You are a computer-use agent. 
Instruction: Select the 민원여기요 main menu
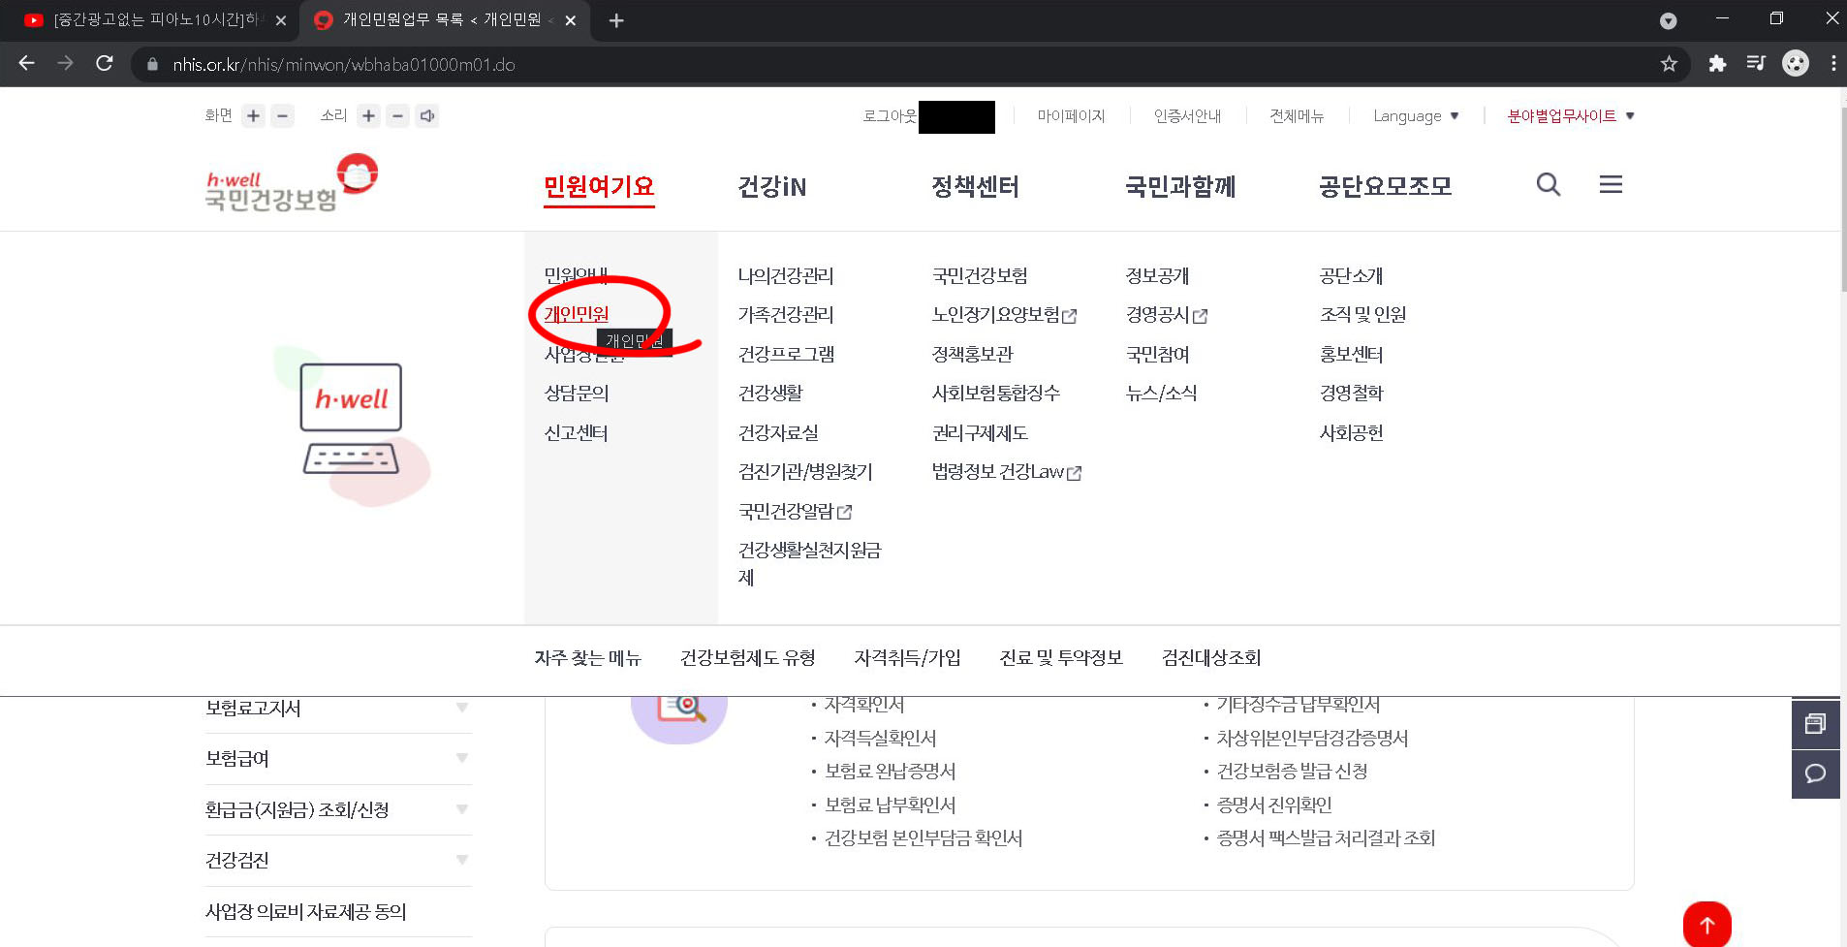pos(599,186)
